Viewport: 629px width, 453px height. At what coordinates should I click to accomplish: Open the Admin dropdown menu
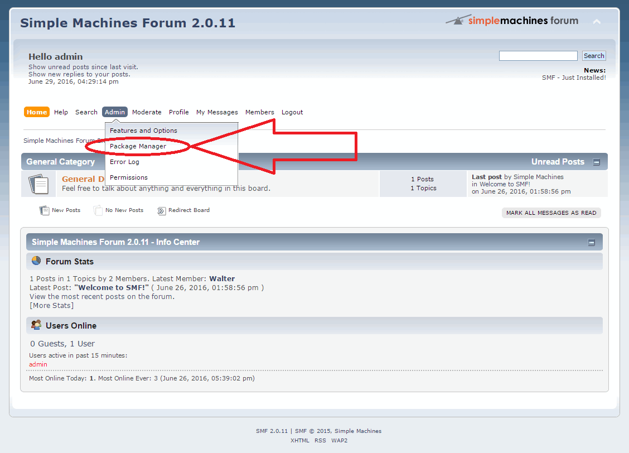[115, 112]
